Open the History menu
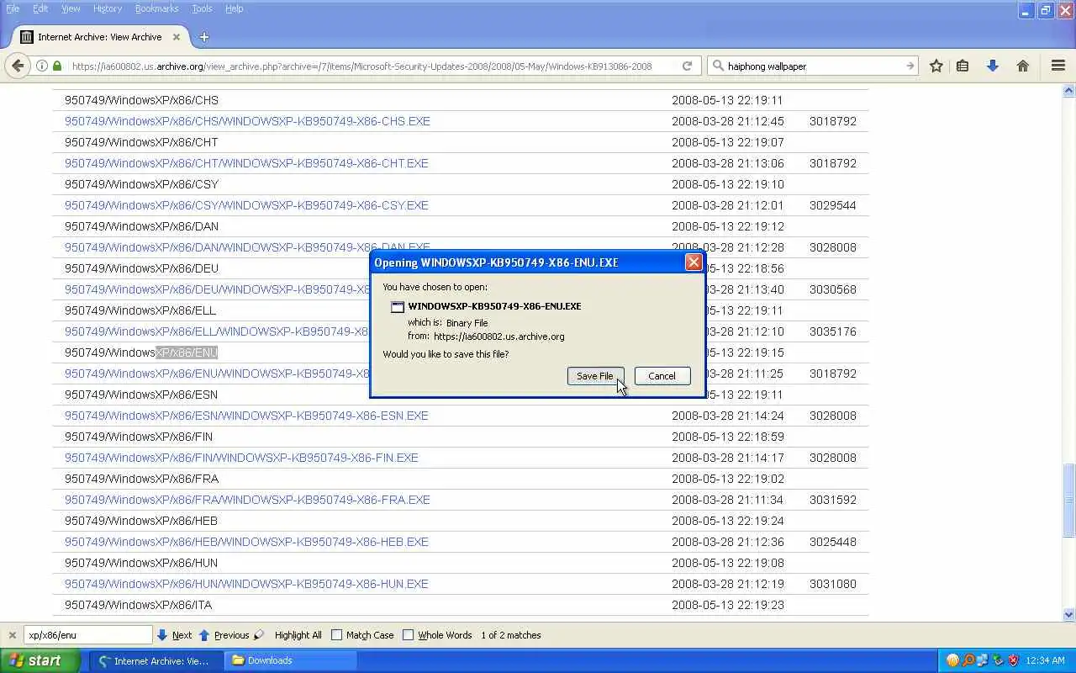 108,8
